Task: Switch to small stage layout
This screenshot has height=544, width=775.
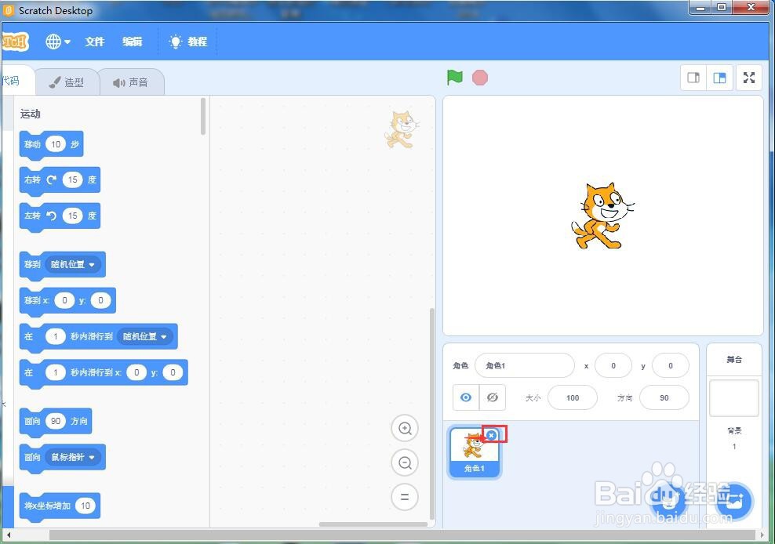Action: point(693,78)
